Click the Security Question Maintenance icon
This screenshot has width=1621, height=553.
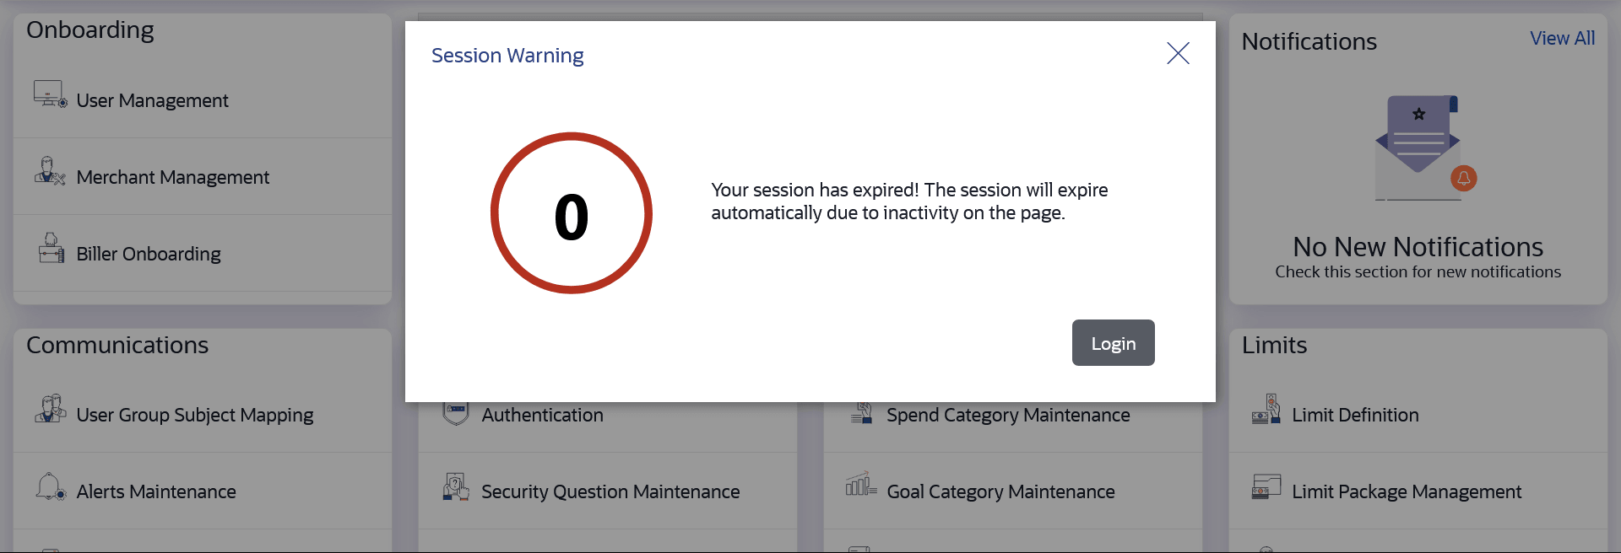point(456,486)
